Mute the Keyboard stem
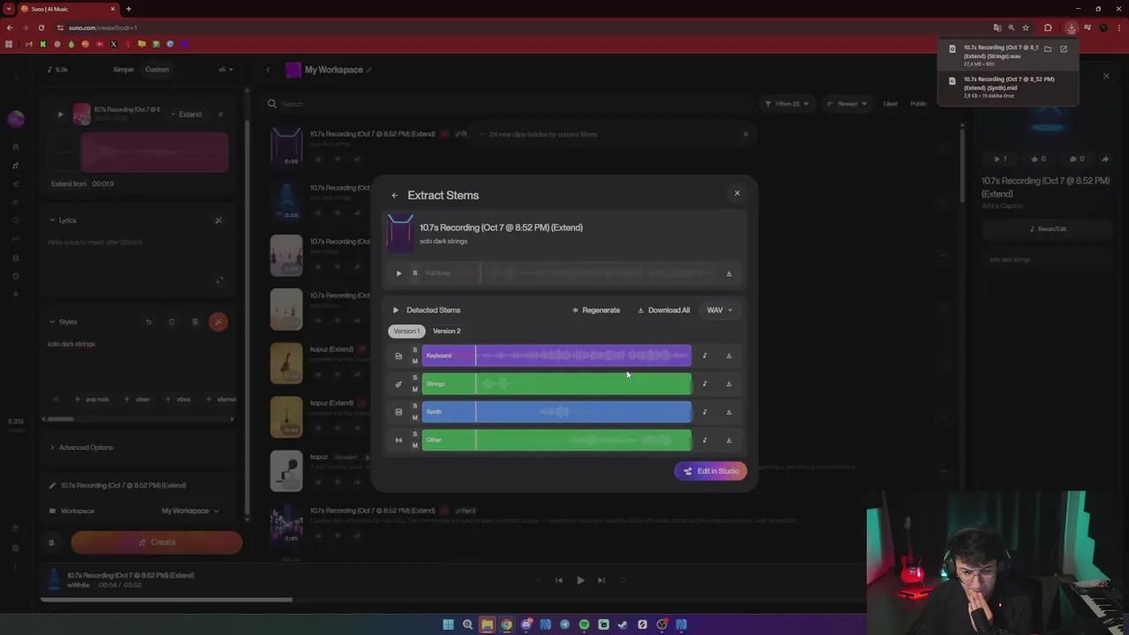The image size is (1129, 635). click(x=415, y=362)
